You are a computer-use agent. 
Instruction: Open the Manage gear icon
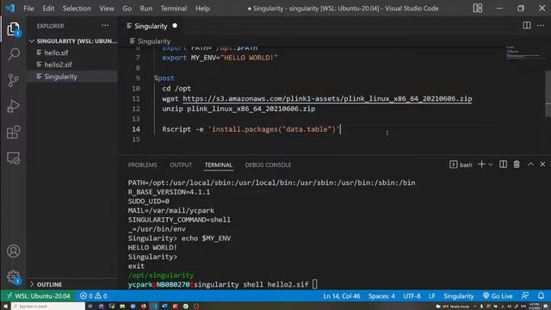(x=14, y=277)
